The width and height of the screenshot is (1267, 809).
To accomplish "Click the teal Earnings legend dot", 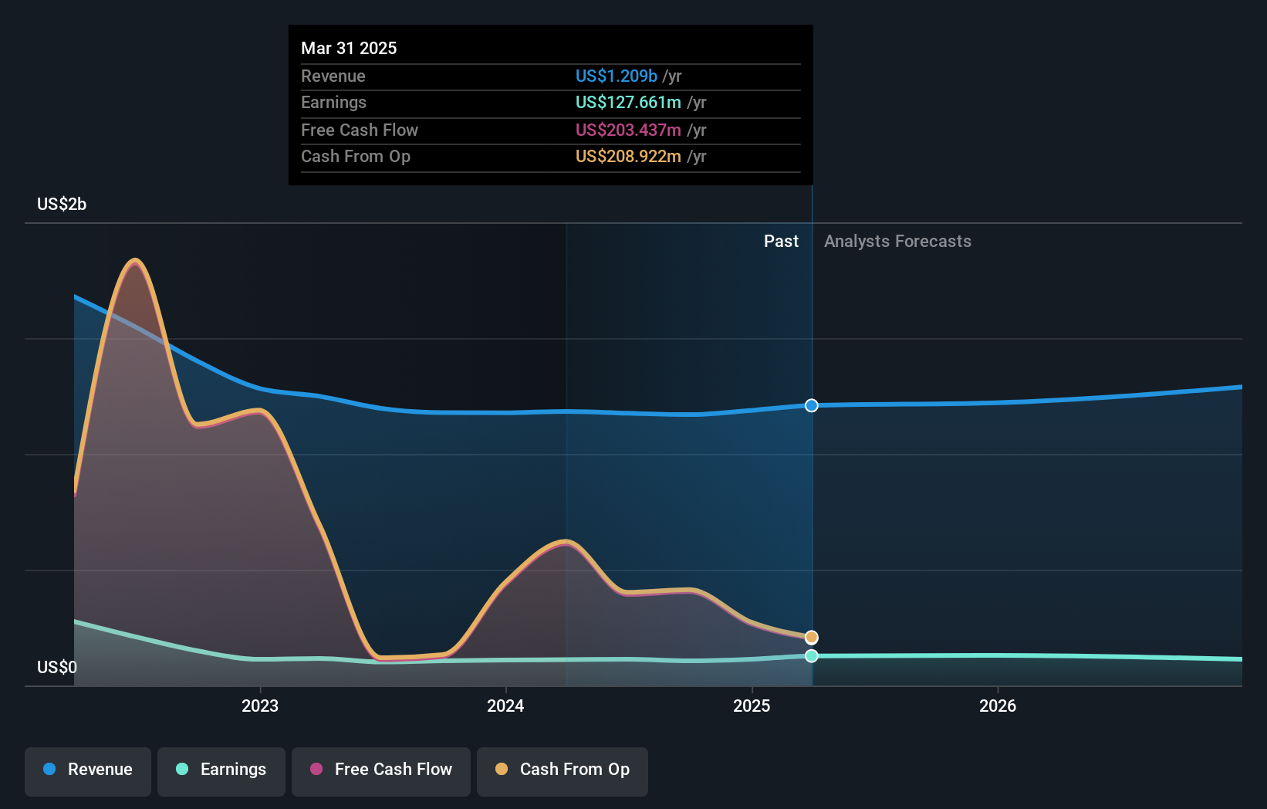I will click(x=182, y=769).
